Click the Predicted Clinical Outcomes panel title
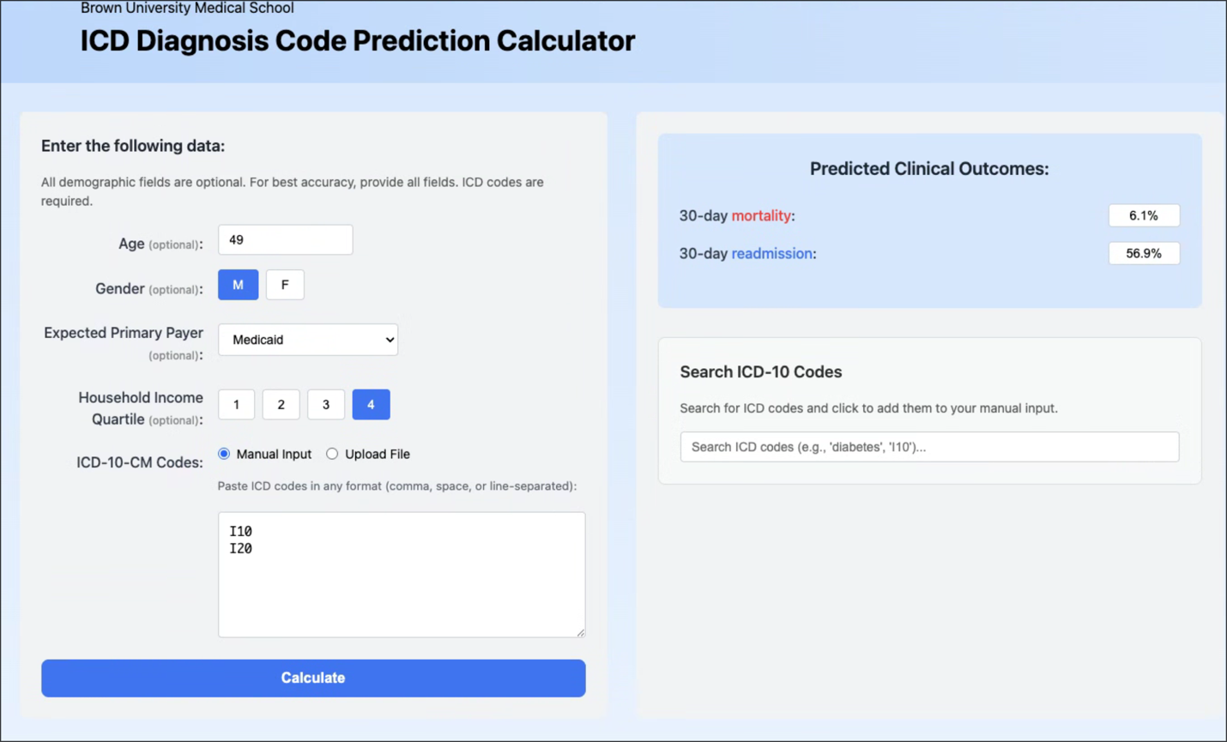 (x=929, y=168)
